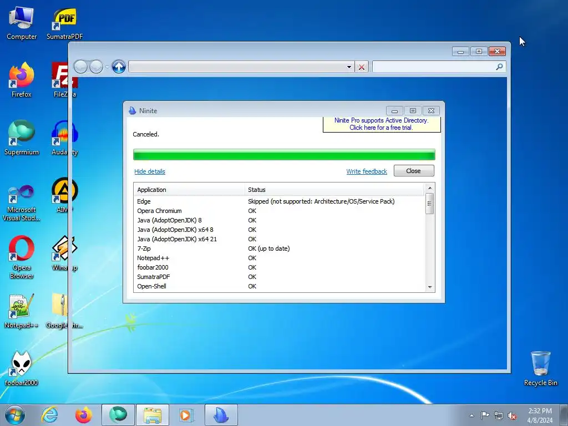The width and height of the screenshot is (568, 426).
Task: Open the SumatraPDF desktop shortcut
Action: 64,23
